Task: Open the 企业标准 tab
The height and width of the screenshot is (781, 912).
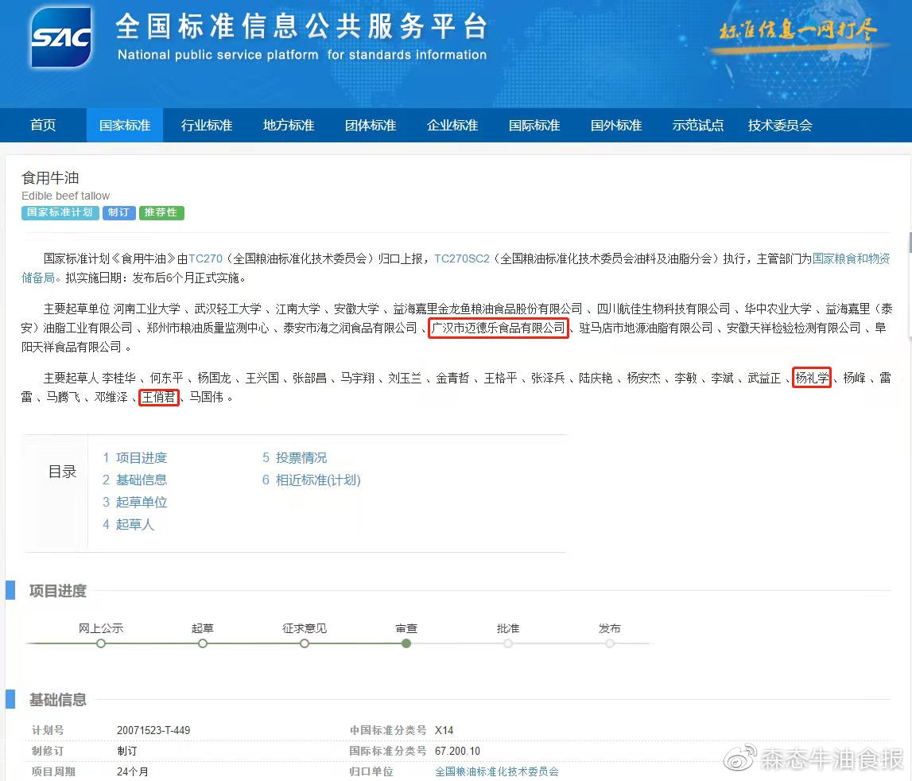Action: (452, 125)
